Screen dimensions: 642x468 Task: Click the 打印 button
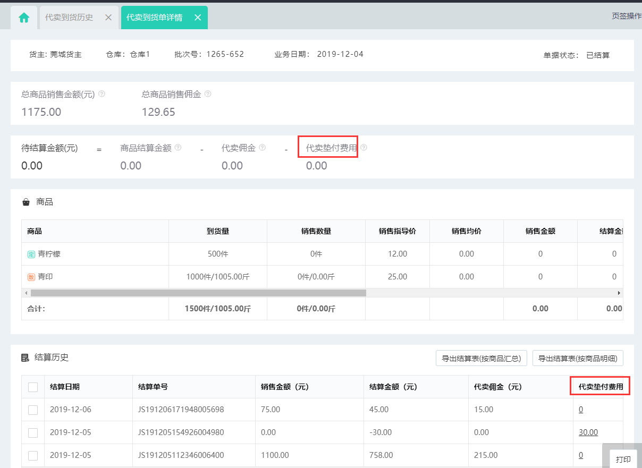623,460
